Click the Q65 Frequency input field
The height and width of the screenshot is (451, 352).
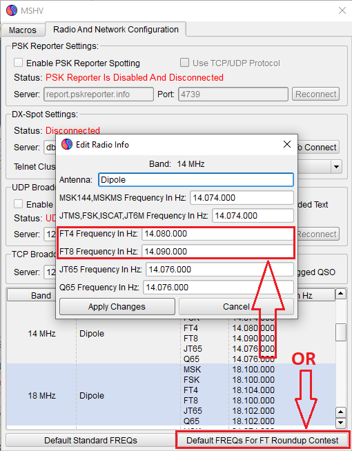219,288
